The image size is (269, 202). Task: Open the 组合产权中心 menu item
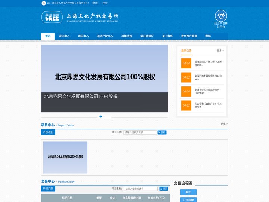[105, 36]
